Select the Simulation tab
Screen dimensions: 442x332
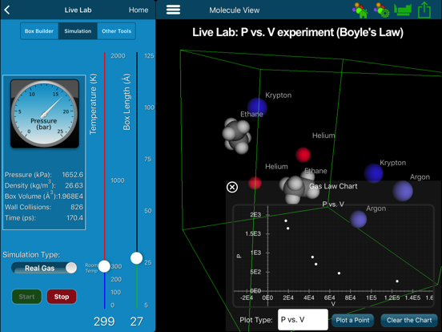(78, 31)
